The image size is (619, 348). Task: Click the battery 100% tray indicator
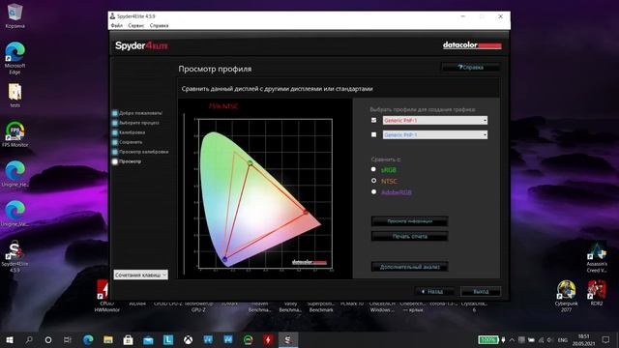tap(488, 339)
